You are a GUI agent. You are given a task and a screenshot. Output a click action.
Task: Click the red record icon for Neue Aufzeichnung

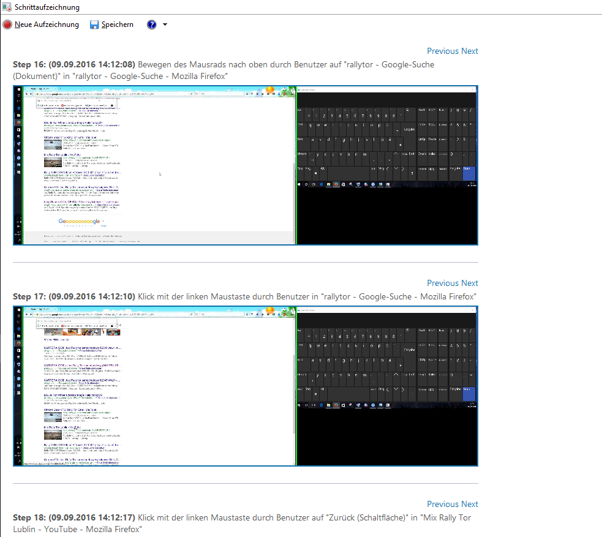tap(7, 24)
